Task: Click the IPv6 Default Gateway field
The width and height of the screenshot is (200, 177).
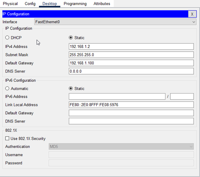Action: (x=131, y=113)
